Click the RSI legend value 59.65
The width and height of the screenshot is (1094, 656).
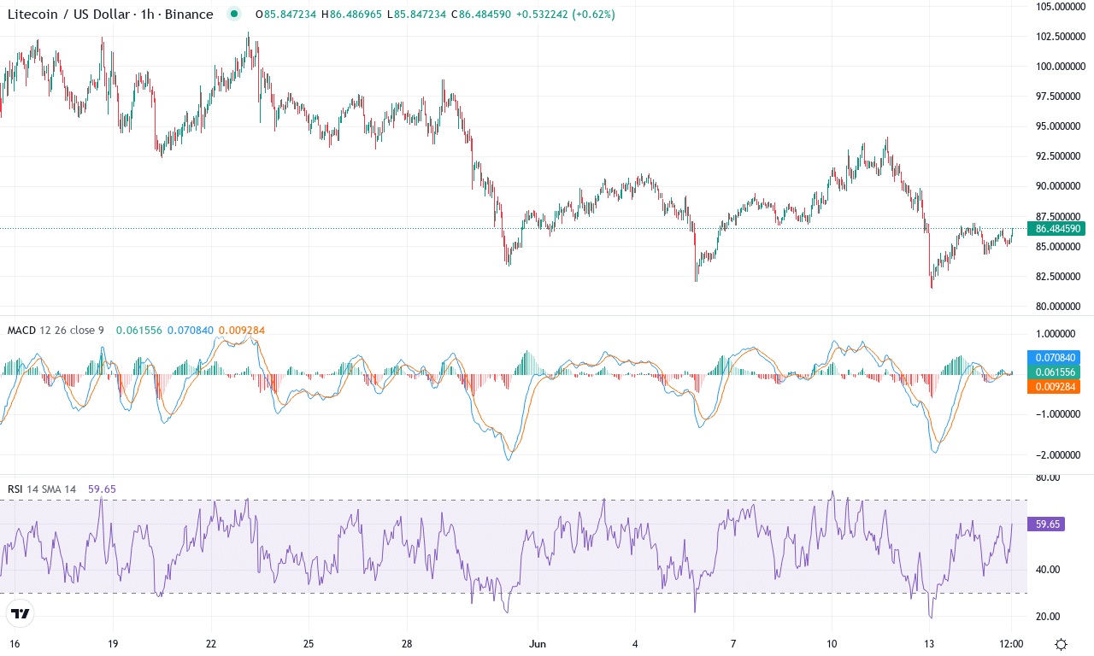click(x=101, y=489)
